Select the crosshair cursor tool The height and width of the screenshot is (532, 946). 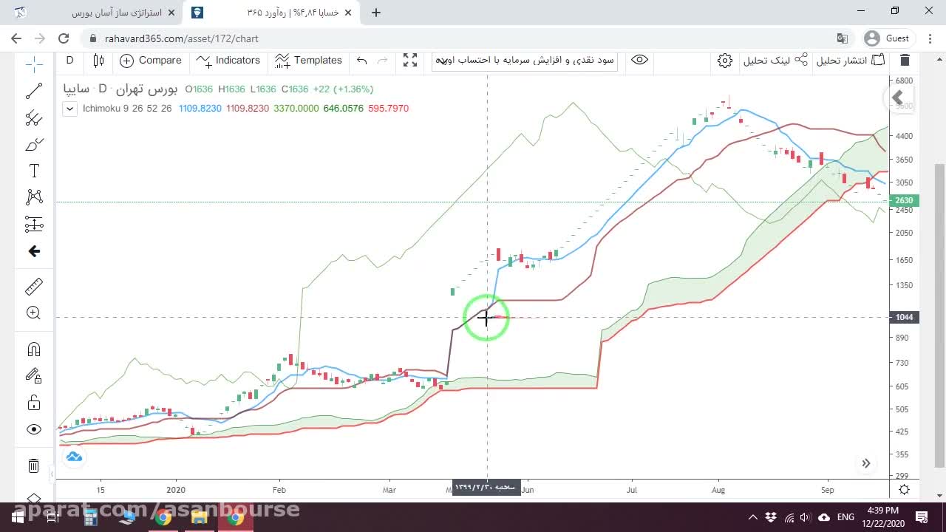click(34, 64)
